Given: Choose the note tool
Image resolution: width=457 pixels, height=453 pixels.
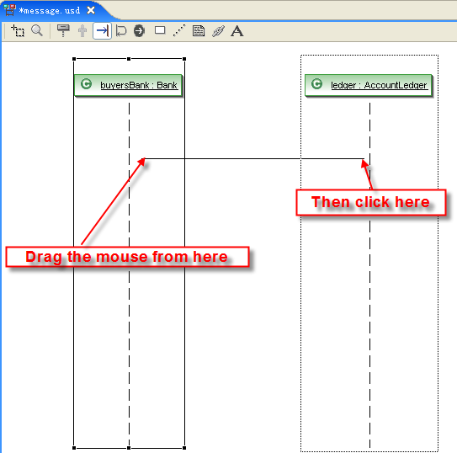Looking at the screenshot, I should [x=199, y=30].
